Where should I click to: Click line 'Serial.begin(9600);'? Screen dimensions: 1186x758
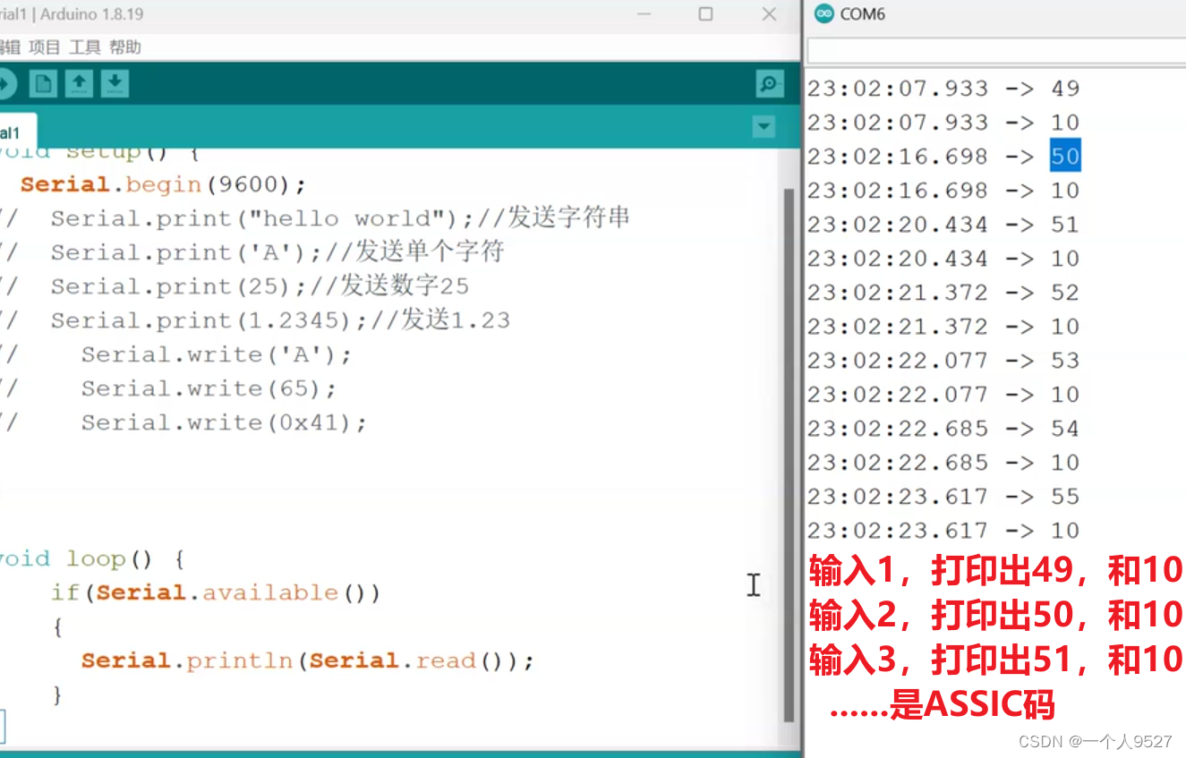pyautogui.click(x=163, y=185)
